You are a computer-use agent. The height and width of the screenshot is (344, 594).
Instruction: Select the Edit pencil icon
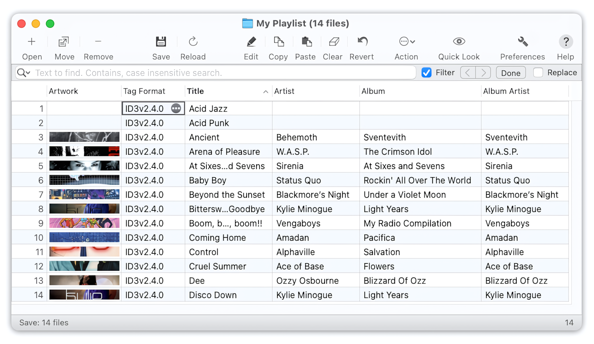pyautogui.click(x=251, y=42)
